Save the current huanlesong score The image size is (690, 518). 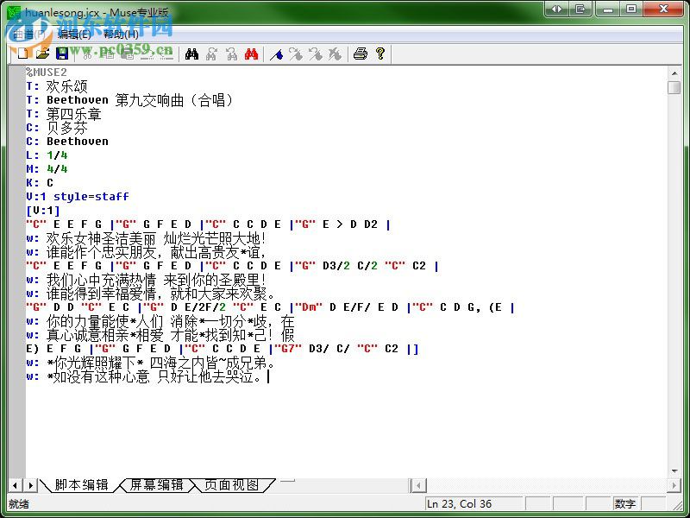pos(63,54)
